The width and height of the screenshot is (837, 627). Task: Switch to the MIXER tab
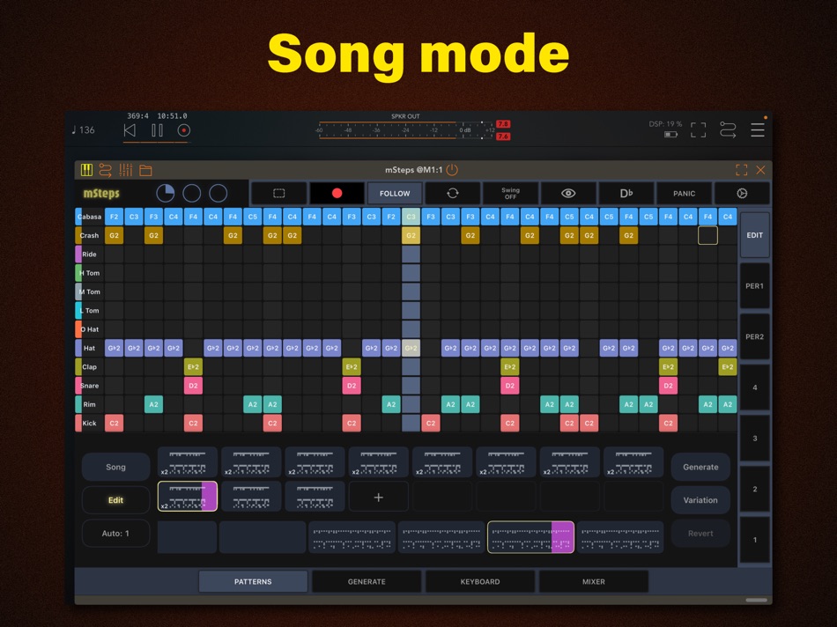(594, 581)
